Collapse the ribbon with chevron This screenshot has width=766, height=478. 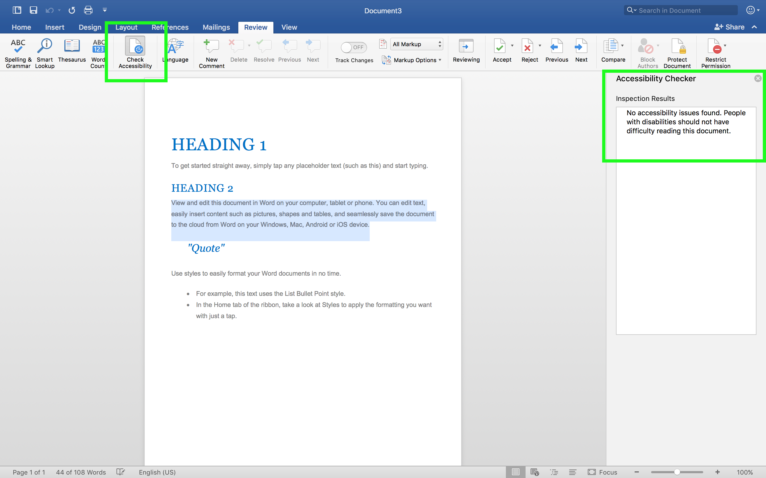click(x=755, y=27)
